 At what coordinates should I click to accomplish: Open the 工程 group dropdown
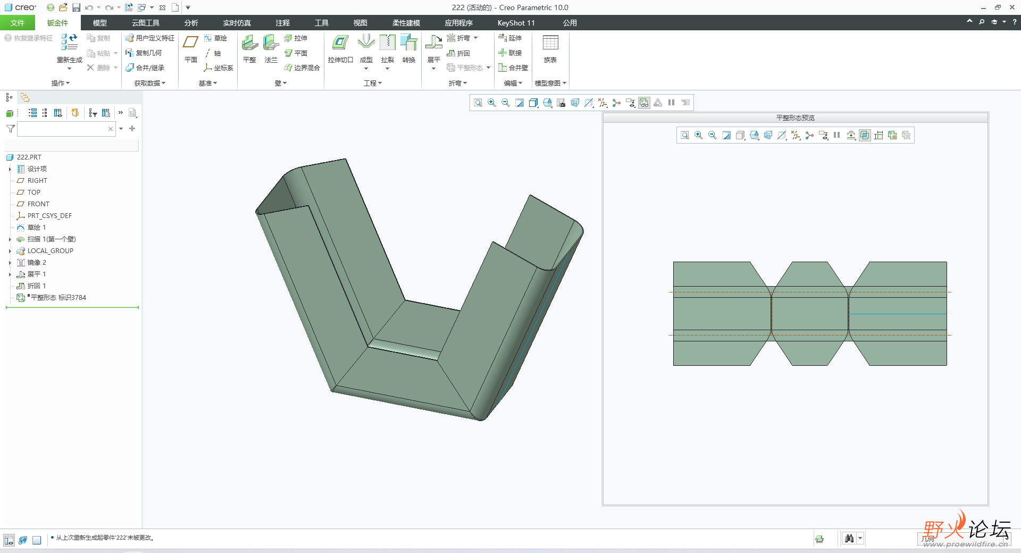(373, 83)
